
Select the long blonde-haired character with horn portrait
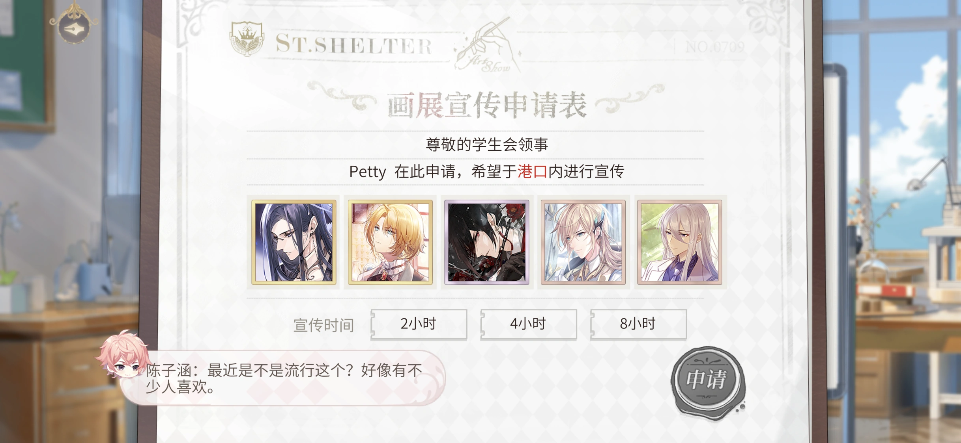(583, 242)
